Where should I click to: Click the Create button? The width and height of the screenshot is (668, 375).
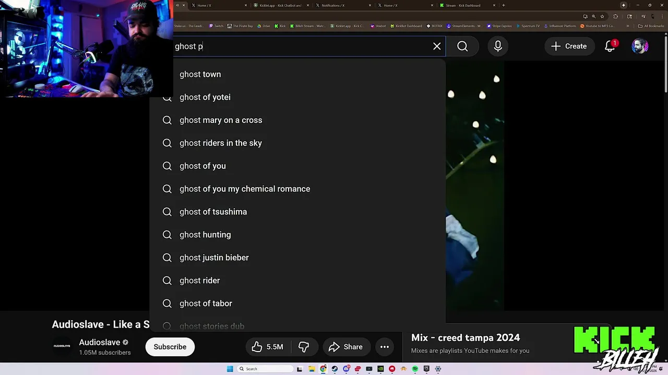click(x=569, y=46)
